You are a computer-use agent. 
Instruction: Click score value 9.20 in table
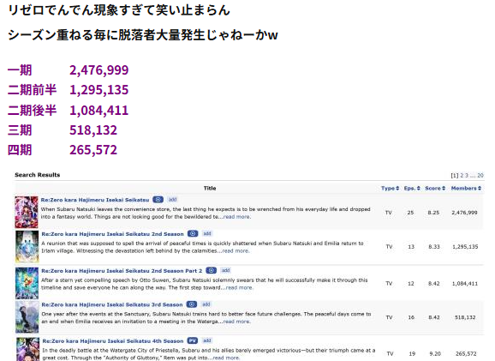click(x=434, y=354)
